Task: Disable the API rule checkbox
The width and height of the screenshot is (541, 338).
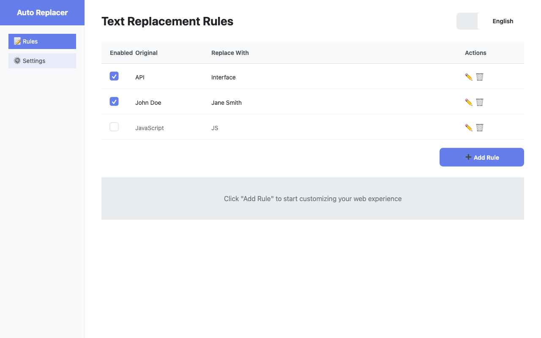Action: (114, 76)
